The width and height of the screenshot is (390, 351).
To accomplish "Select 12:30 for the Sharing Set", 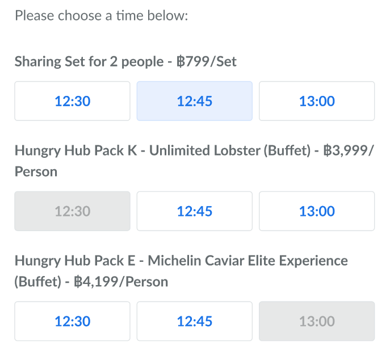I will click(72, 101).
